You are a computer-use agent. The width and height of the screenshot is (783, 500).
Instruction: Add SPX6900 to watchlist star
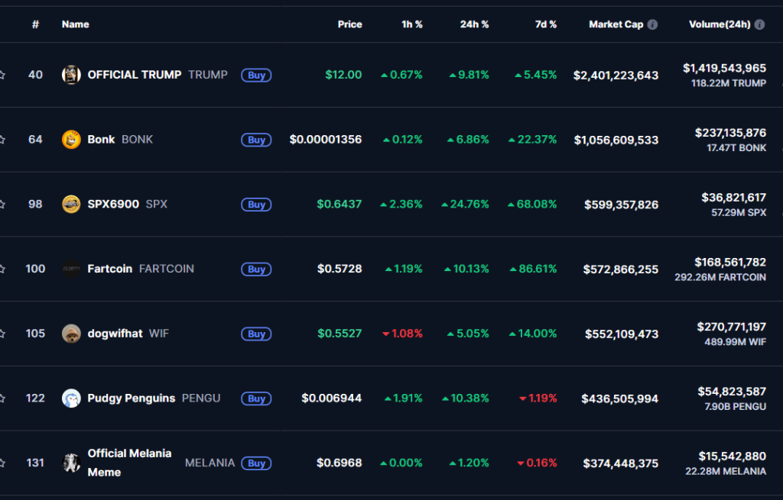tap(2, 204)
